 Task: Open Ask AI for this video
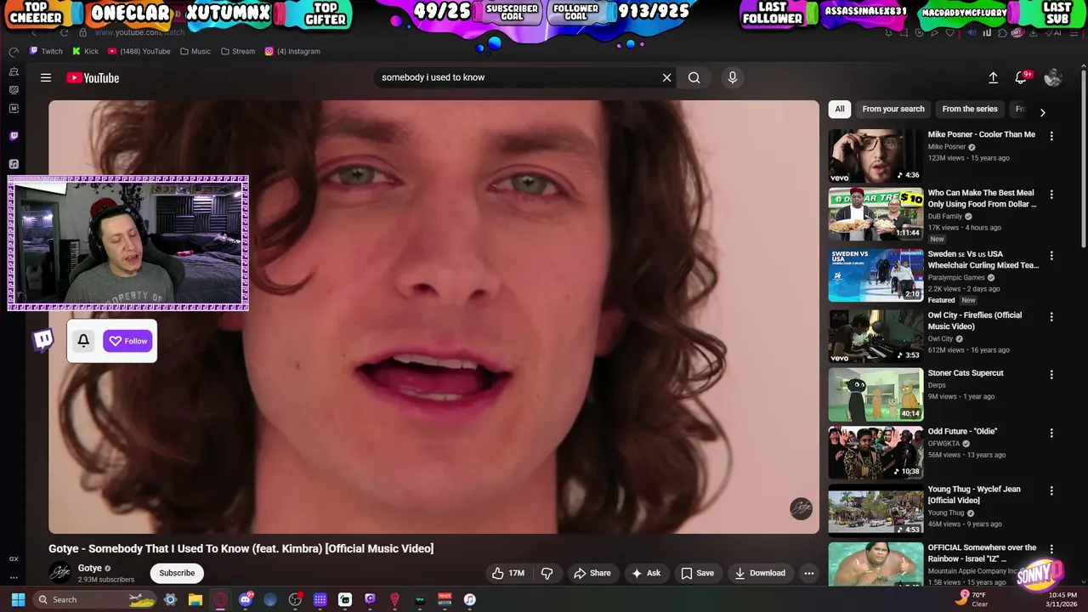coord(645,573)
